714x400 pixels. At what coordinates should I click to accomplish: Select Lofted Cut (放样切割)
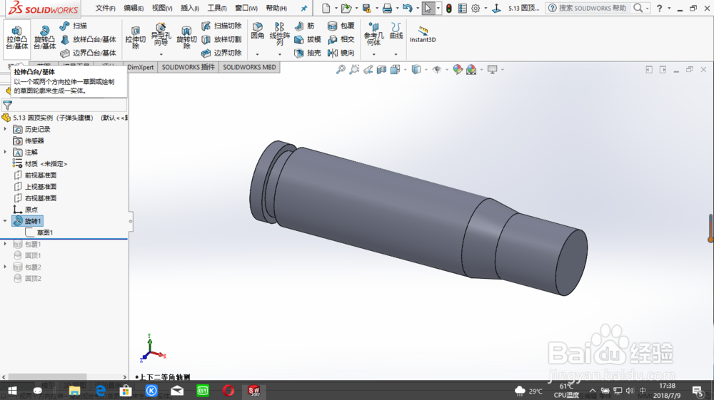click(221, 39)
